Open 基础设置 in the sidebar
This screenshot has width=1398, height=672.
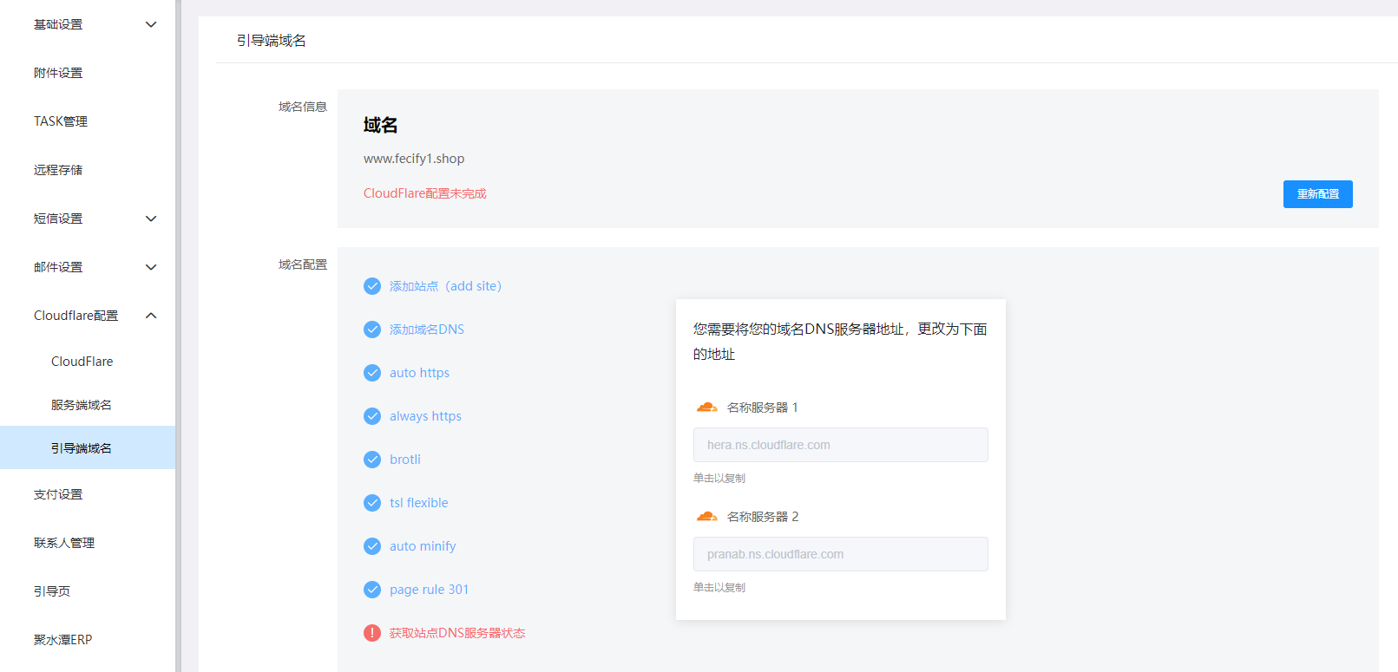(x=88, y=24)
